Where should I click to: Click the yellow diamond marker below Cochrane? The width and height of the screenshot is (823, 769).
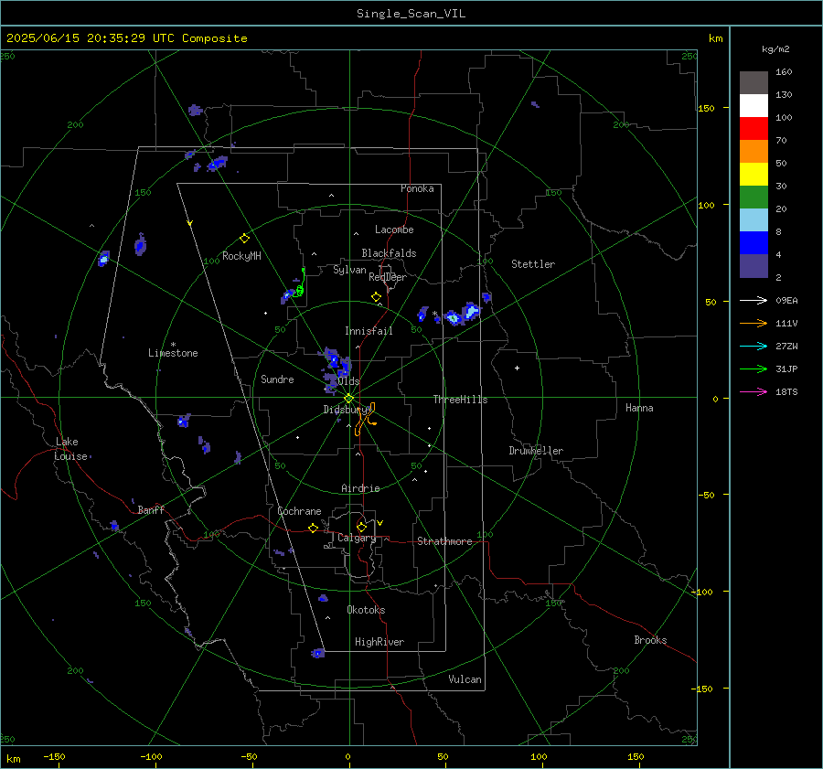pyautogui.click(x=314, y=529)
